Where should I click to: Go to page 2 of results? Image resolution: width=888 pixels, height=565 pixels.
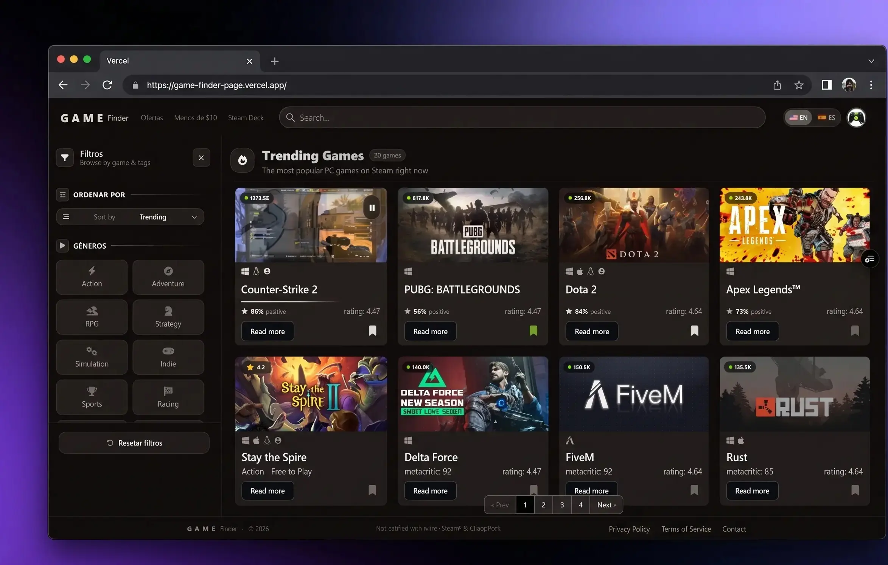[x=543, y=505]
